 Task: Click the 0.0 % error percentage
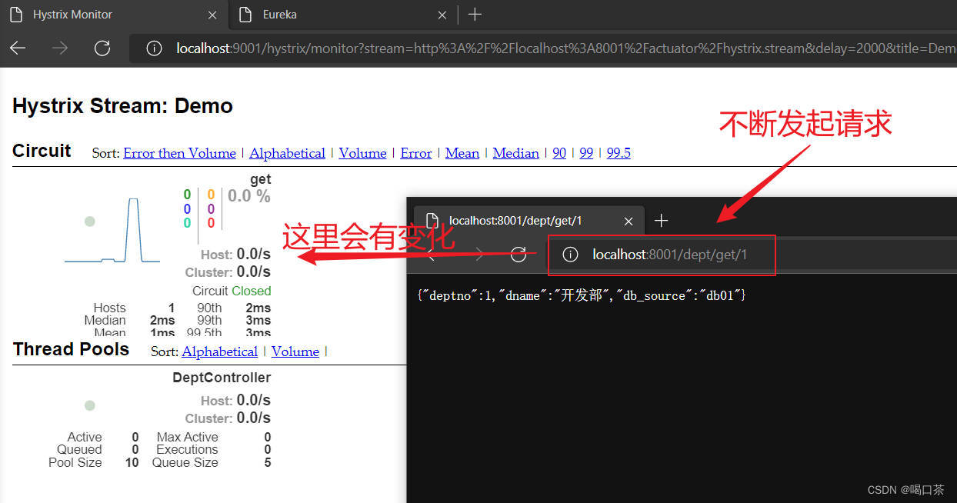coord(249,196)
